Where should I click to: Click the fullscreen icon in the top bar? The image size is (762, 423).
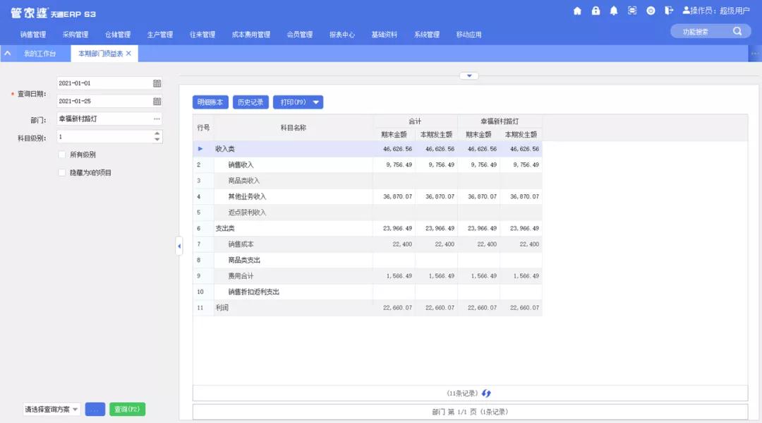click(x=631, y=11)
